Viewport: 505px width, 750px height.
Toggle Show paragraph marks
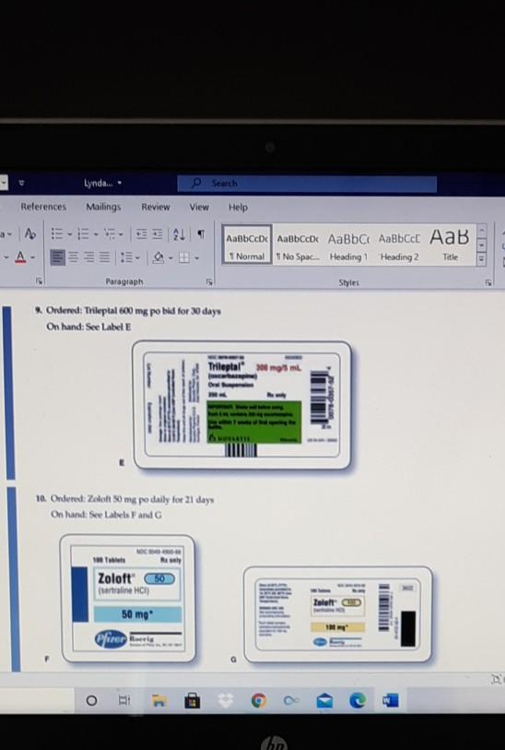point(201,234)
